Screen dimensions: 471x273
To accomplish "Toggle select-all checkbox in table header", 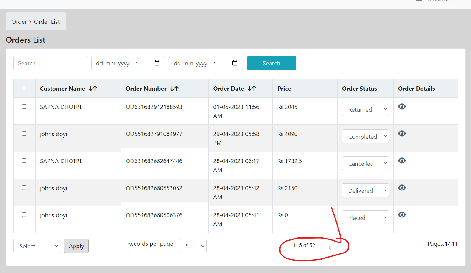I will [x=24, y=88].
